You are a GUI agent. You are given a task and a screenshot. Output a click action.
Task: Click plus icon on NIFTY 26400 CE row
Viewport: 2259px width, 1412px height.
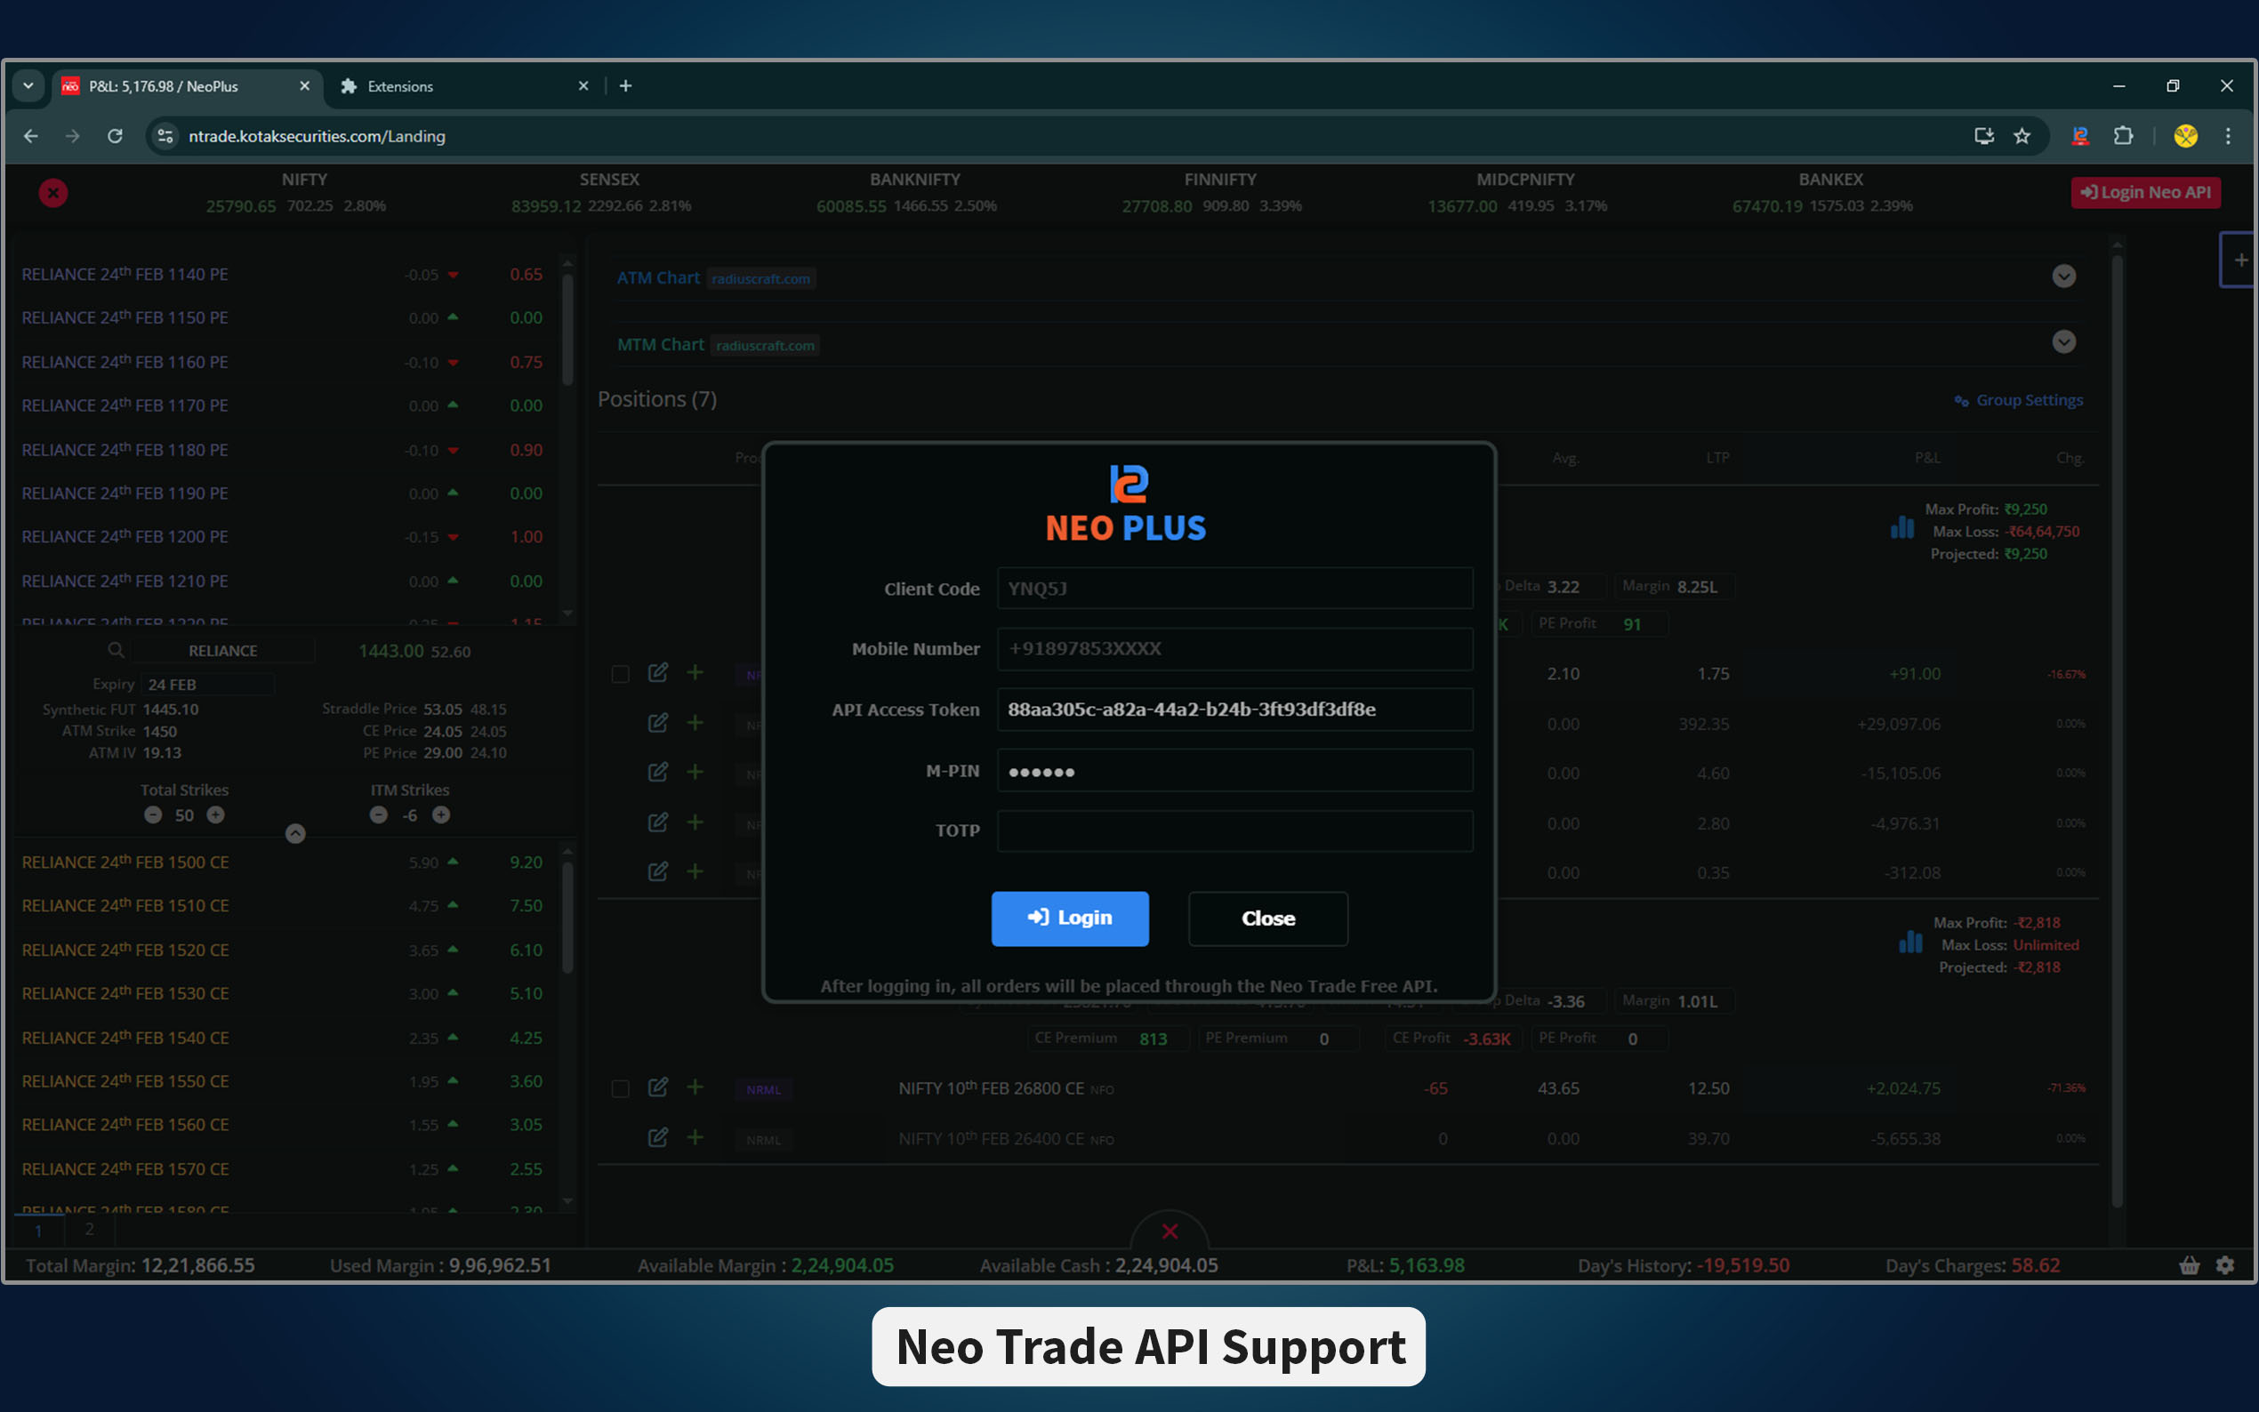[695, 1137]
